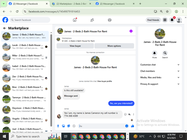Image resolution: width=187 pixels, height=140 pixels.
Task: Open the Facebook menu grid icon
Action: tap(165, 20)
